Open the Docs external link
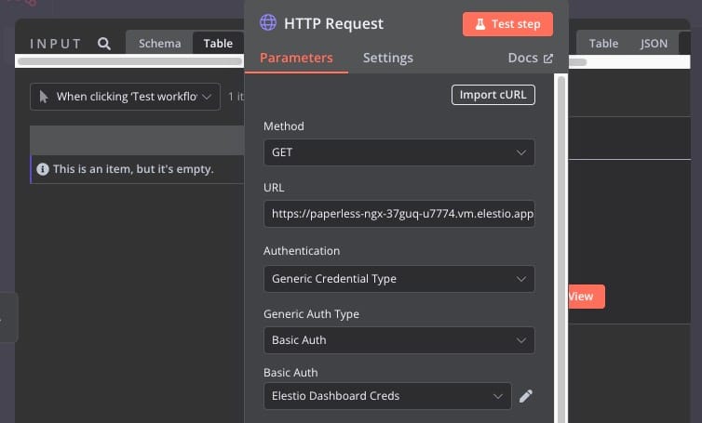Viewport: 702px width, 423px height. [530, 58]
